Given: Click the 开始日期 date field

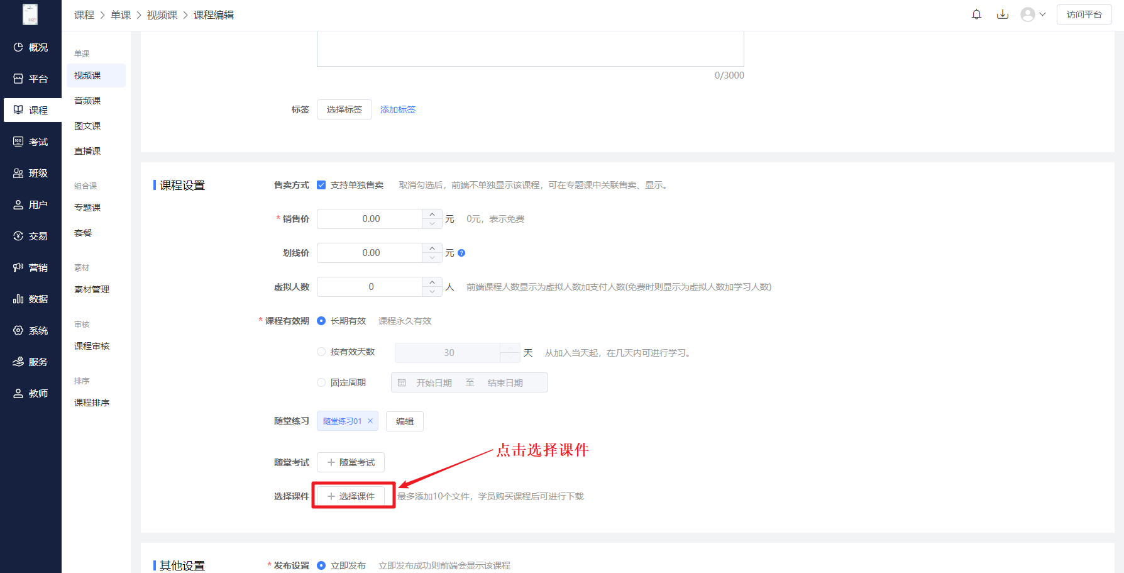Looking at the screenshot, I should [x=434, y=383].
